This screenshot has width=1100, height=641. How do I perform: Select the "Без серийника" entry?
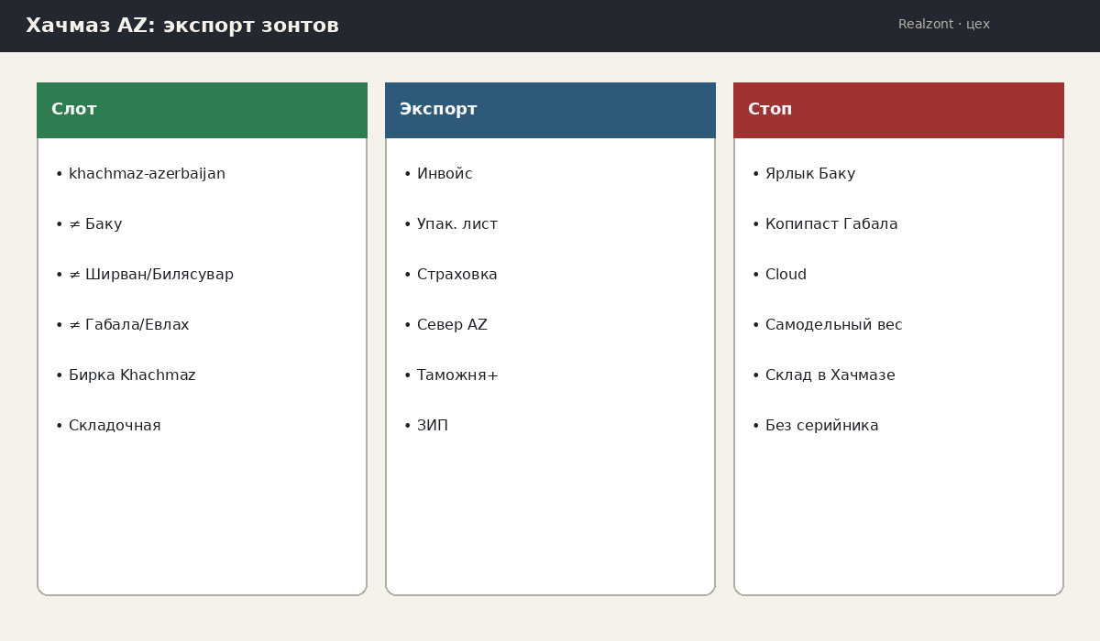(x=815, y=426)
